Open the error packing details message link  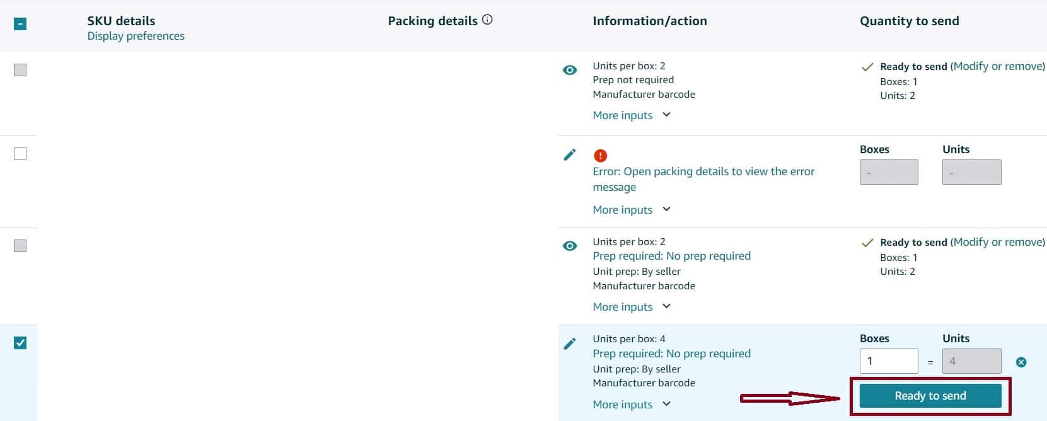point(703,179)
